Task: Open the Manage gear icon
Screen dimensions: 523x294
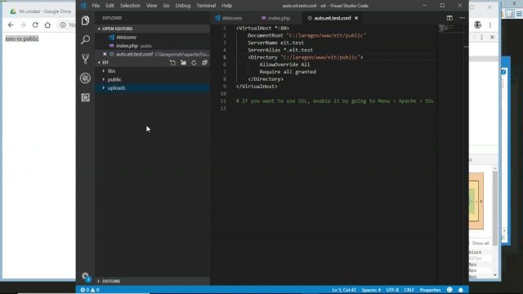Action: coord(85,276)
